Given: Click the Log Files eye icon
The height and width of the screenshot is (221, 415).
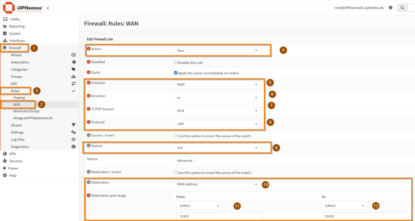Looking at the screenshot, I should pos(73,140).
